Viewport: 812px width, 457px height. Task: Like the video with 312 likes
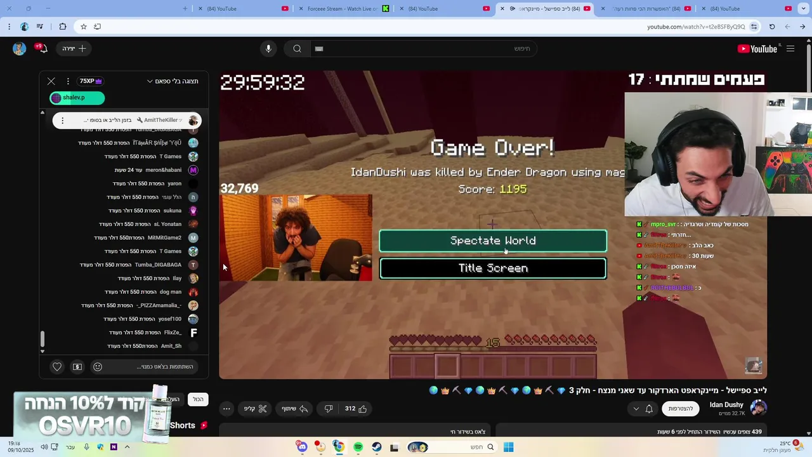[x=356, y=409]
